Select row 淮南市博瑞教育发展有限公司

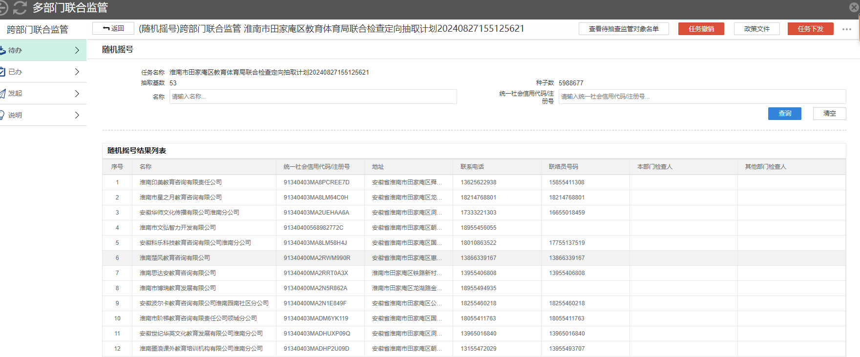[474, 288]
